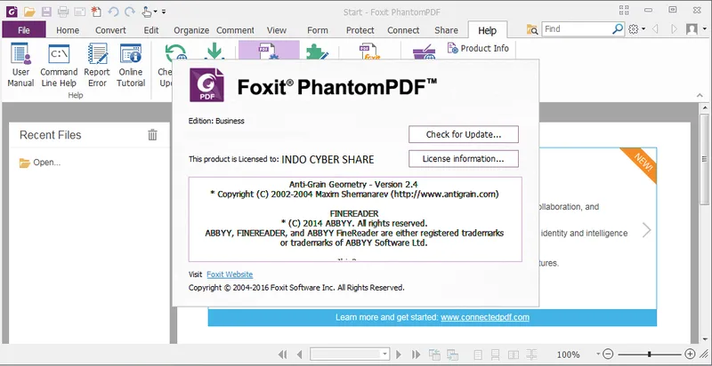This screenshot has height=366, width=712.
Task: Switch to the Protect tab
Action: (x=360, y=30)
